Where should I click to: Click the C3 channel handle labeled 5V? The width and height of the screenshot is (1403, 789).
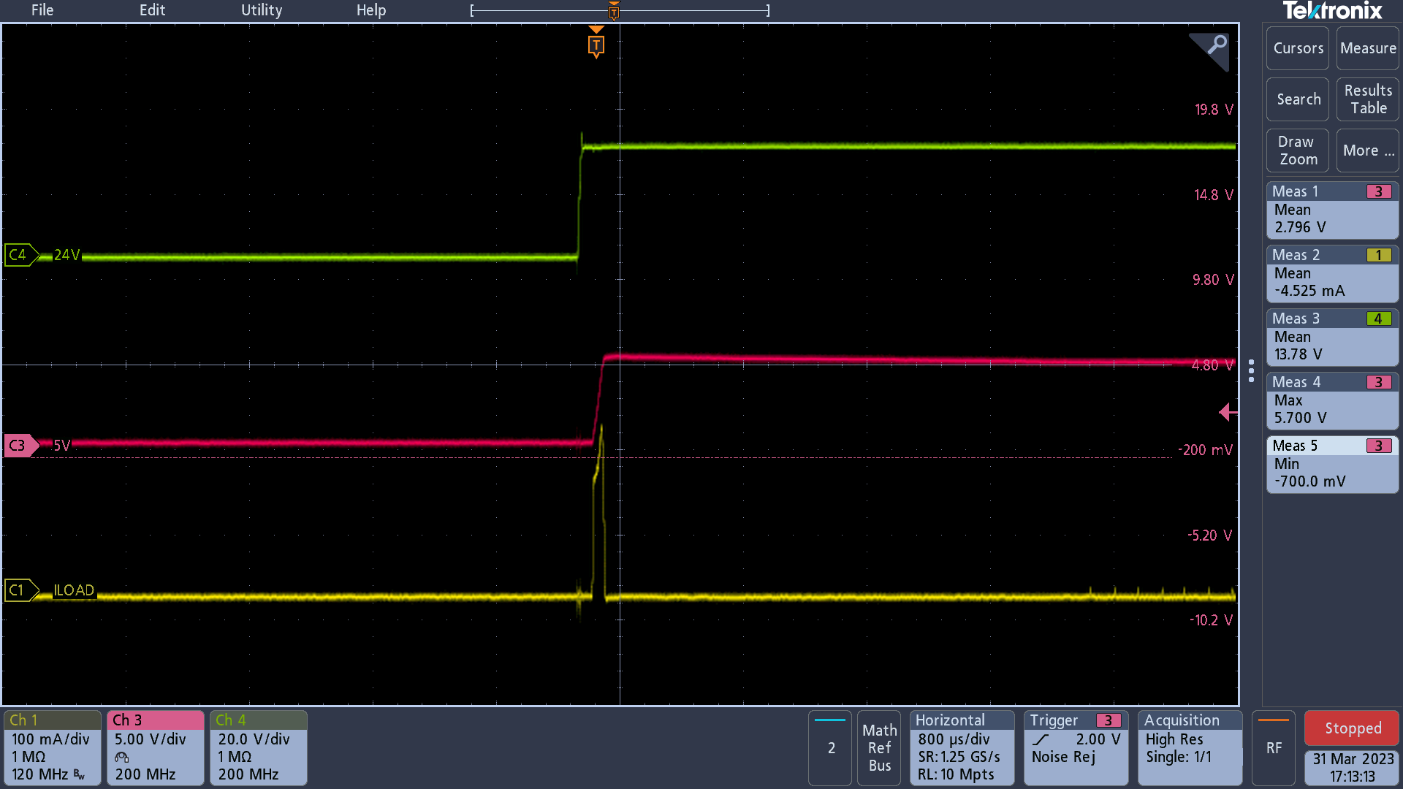pyautogui.click(x=20, y=446)
